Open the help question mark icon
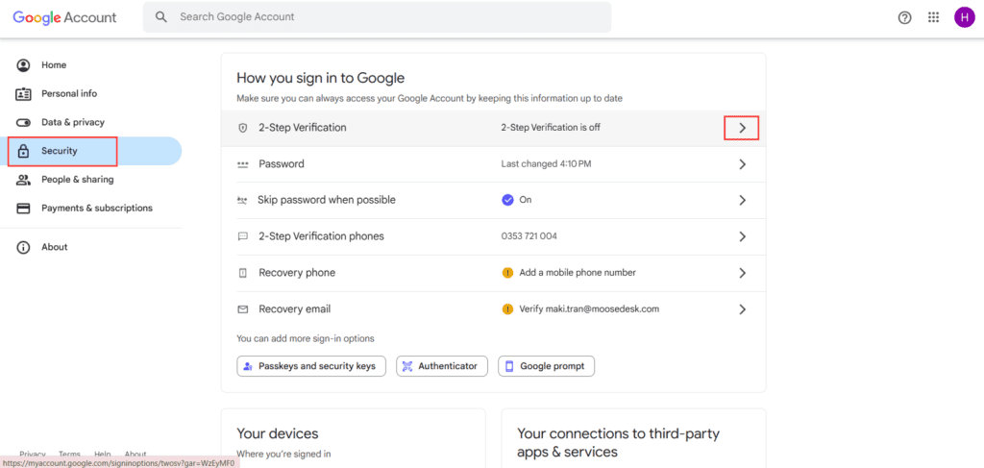This screenshot has width=984, height=468. 904,17
